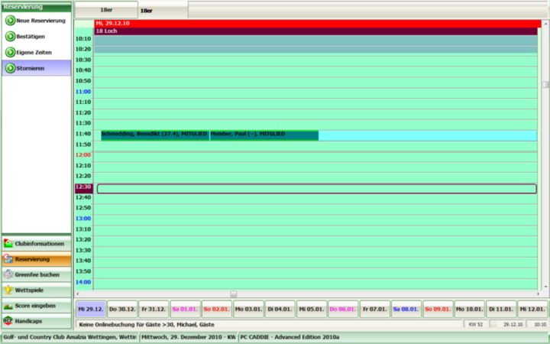This screenshot has width=550, height=344.
Task: Open Wettspiele via the trophy icon
Action: [x=8, y=290]
